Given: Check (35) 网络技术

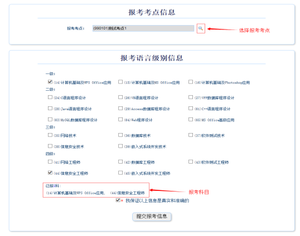Looking at the screenshot, I should pyautogui.click(x=50, y=135).
